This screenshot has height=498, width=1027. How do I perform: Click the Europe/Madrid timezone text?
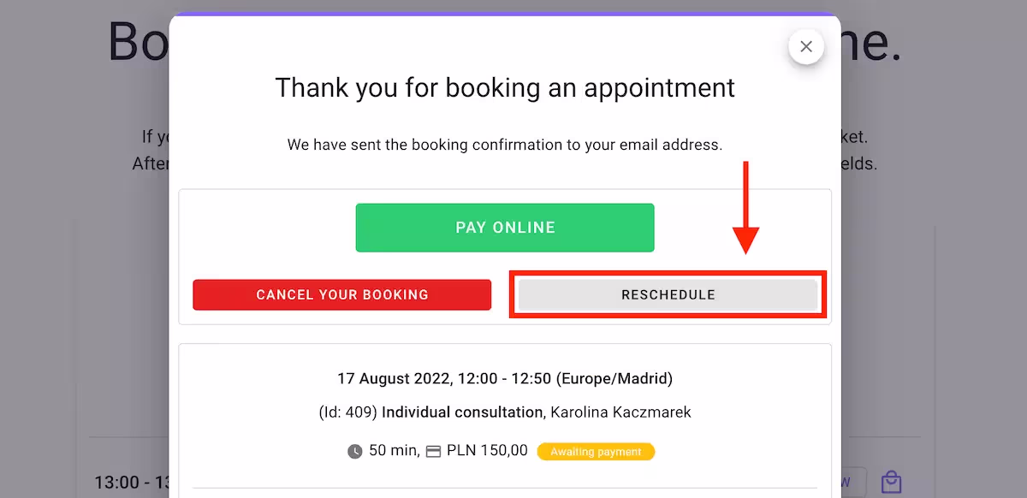[x=614, y=378]
